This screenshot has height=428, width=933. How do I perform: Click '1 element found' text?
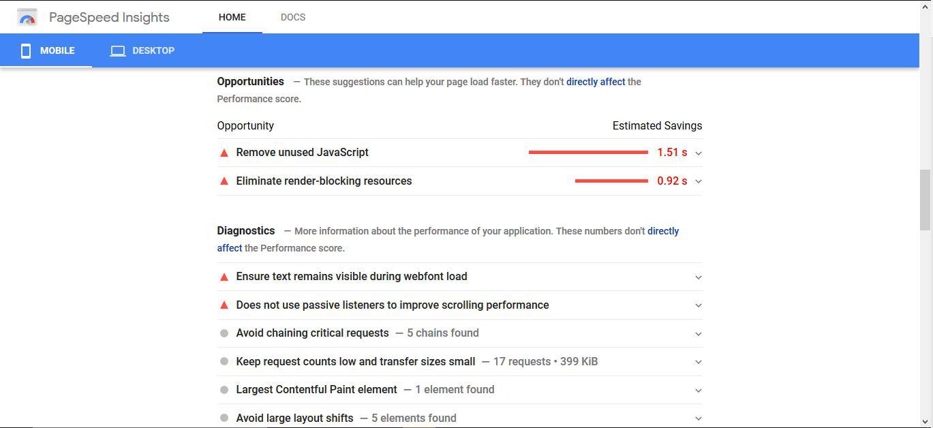[455, 390]
